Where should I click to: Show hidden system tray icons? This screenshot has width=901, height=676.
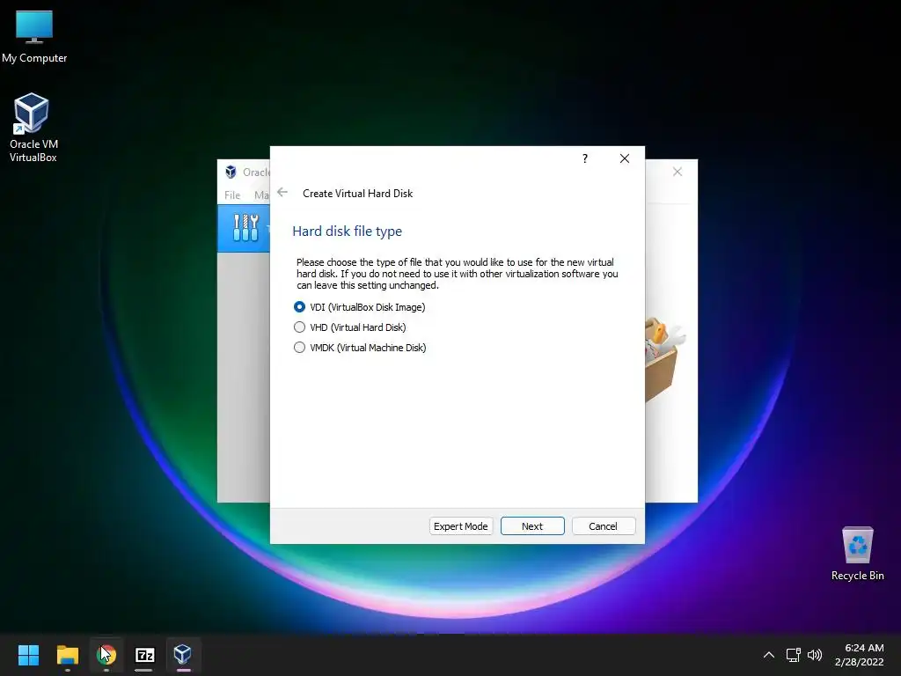tap(769, 655)
